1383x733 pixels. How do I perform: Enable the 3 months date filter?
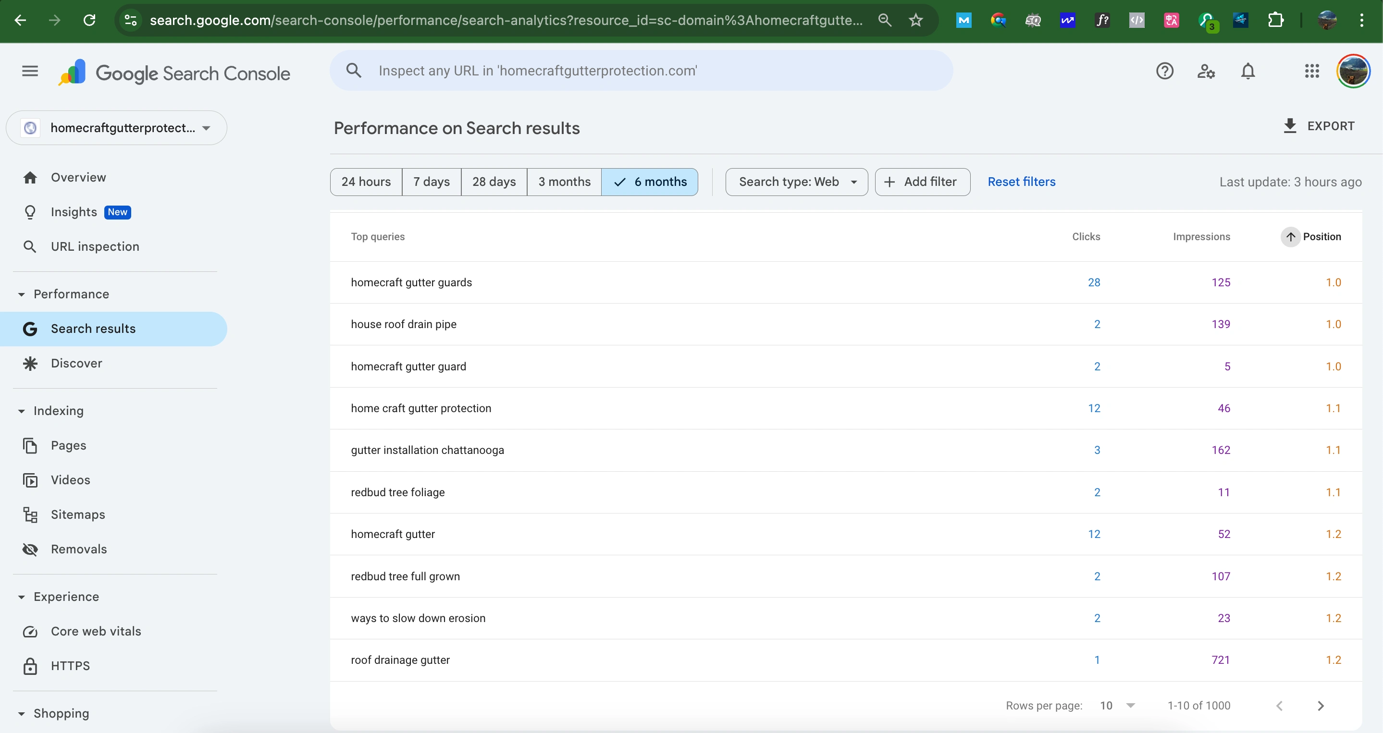click(x=564, y=182)
